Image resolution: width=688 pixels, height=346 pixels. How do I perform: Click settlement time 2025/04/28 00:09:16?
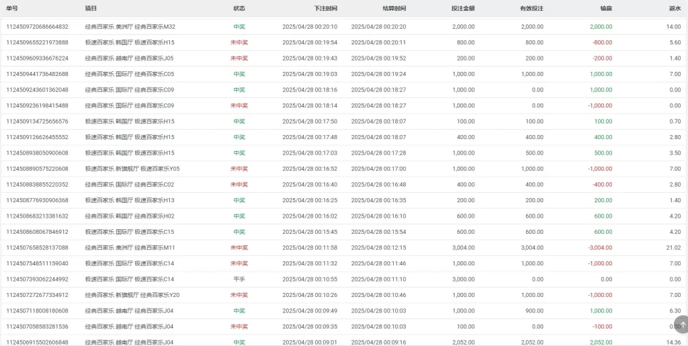pyautogui.click(x=379, y=343)
